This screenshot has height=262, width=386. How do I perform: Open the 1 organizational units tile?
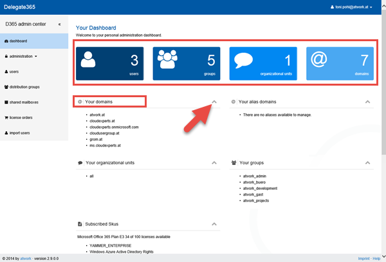[x=263, y=64]
